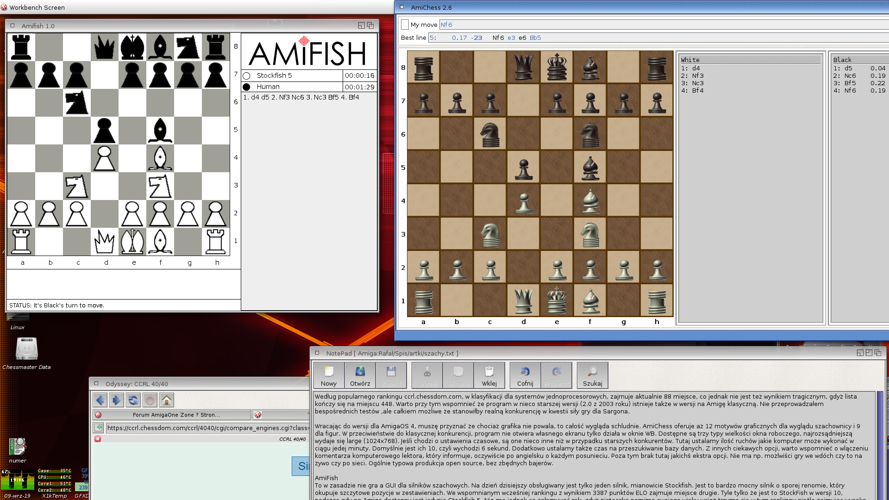Select white bishop on f4 in Amifish
The height and width of the screenshot is (500, 889).
(160, 158)
